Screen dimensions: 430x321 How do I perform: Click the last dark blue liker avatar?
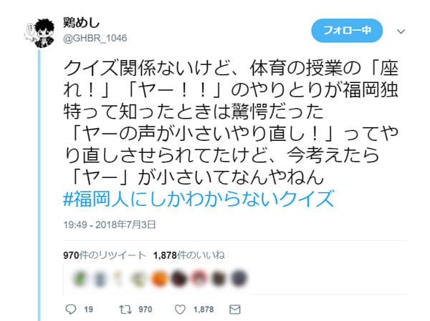239,278
